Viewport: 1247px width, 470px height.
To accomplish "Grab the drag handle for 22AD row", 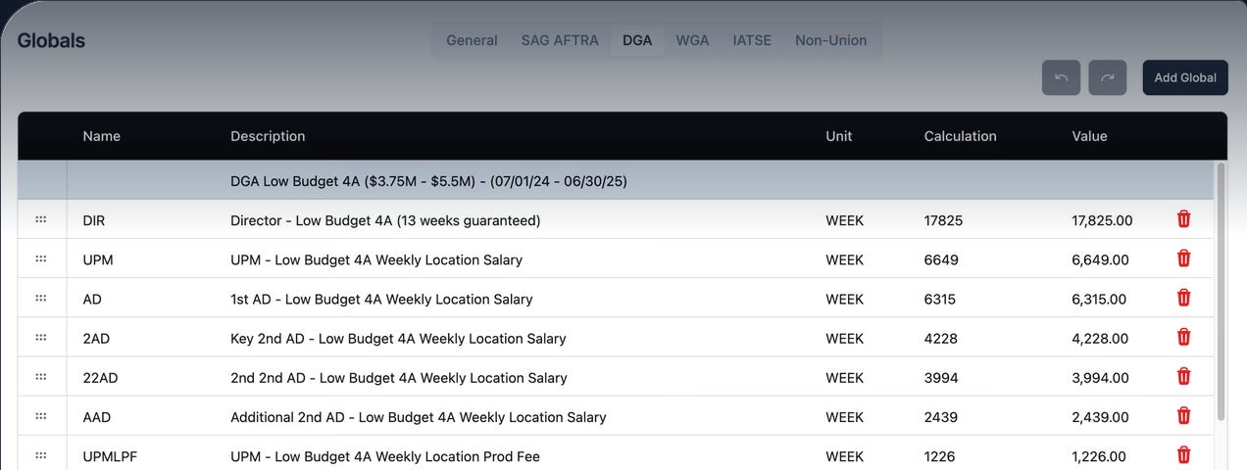I will 41,377.
